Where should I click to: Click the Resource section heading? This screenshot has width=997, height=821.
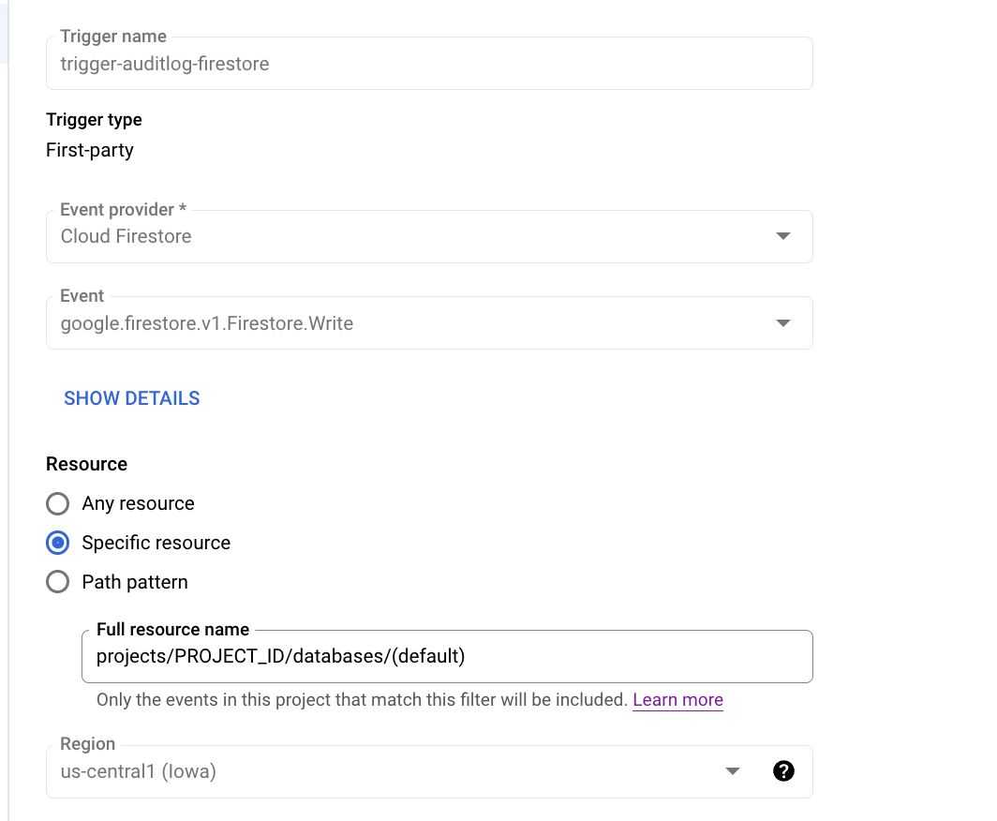tap(86, 464)
